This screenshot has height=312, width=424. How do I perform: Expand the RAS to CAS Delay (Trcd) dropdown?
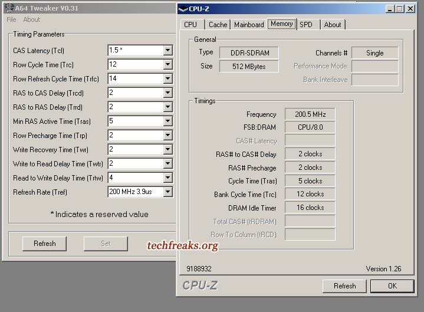pos(168,93)
